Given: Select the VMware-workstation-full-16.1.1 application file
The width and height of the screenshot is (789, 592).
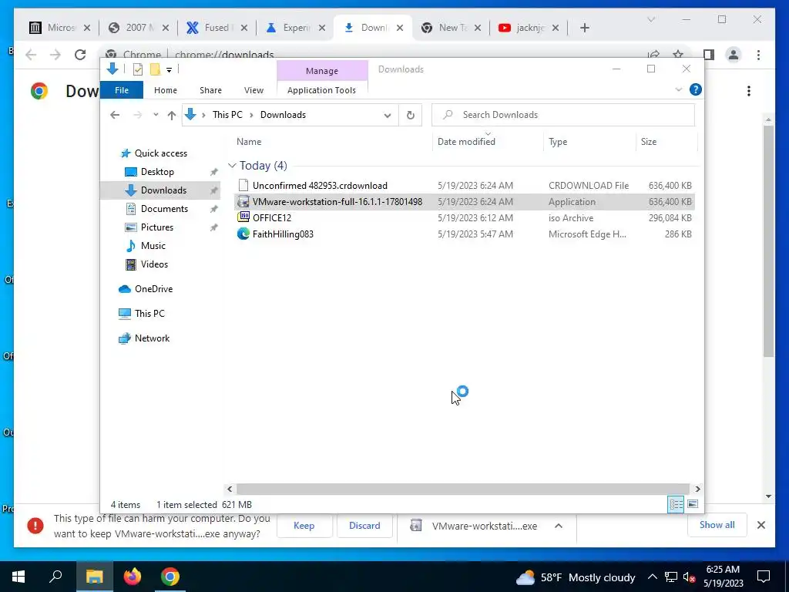Looking at the screenshot, I should 464,201.
